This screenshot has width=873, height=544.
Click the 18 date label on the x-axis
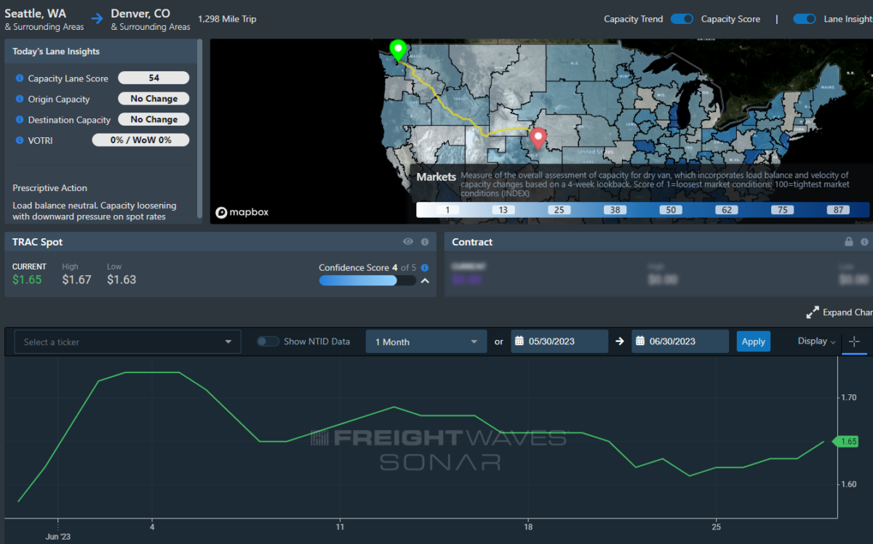(528, 526)
